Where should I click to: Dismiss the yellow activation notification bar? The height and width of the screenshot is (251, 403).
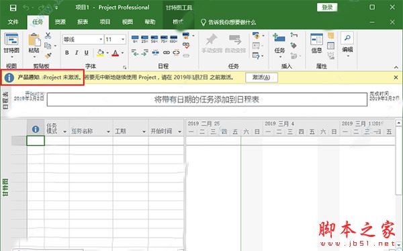(x=396, y=77)
